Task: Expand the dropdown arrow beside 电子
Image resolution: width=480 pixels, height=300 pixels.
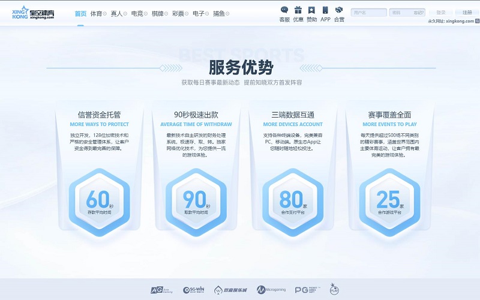Action: (207, 14)
